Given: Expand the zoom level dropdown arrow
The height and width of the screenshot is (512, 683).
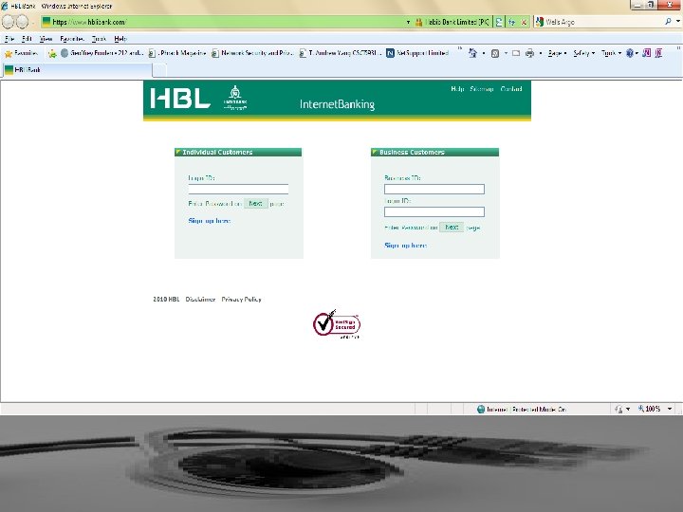Looking at the screenshot, I should click(x=670, y=409).
